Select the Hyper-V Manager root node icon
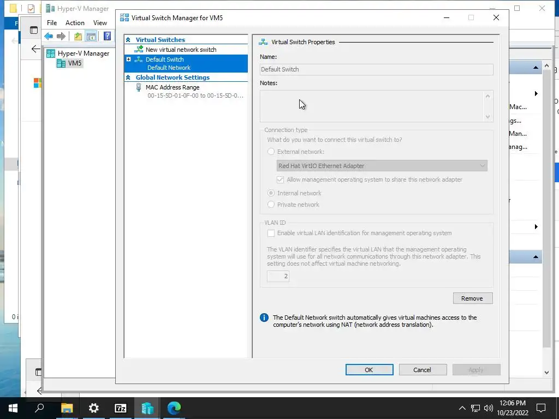The height and width of the screenshot is (419, 559). click(x=51, y=53)
